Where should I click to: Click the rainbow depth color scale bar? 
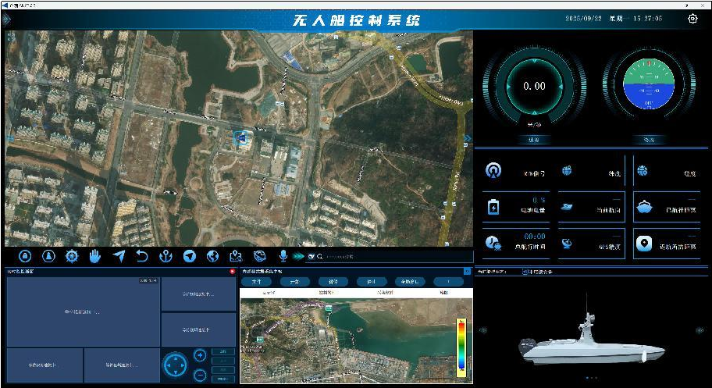coord(461,345)
